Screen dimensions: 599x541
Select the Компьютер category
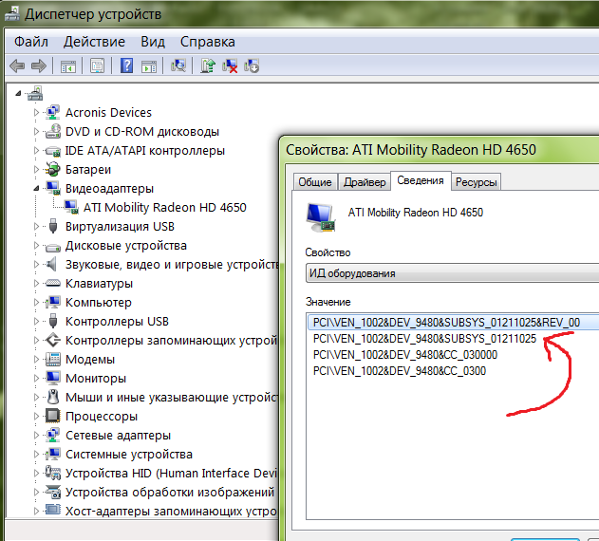click(x=99, y=302)
